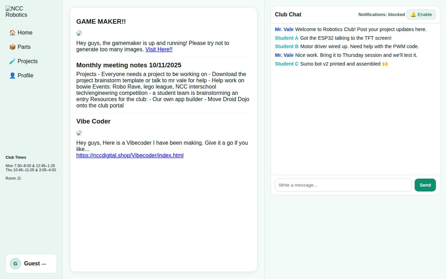Click the Monthly meeting notes 10/11/2025 heading
Viewport: 446px width, 279px height.
(129, 65)
